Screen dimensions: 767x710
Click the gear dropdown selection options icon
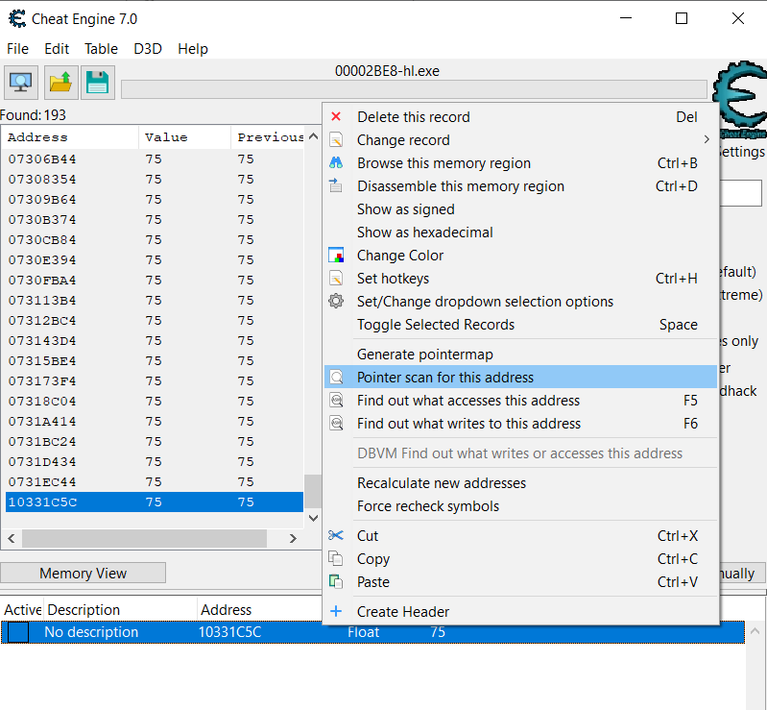click(336, 301)
